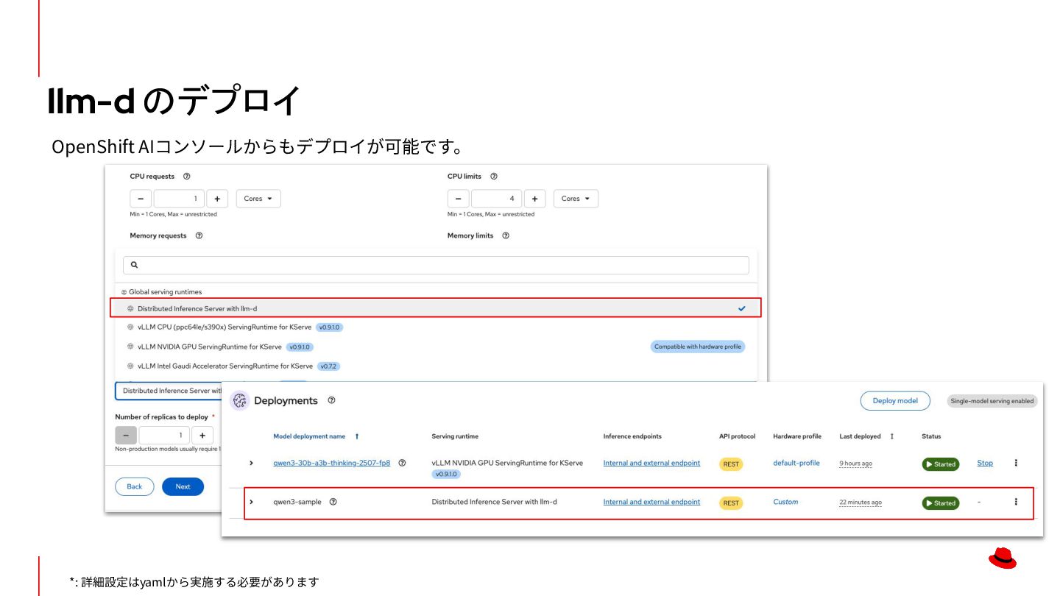The width and height of the screenshot is (1060, 596).
Task: Click REST badge in qwen3-30b row
Action: tap(731, 464)
